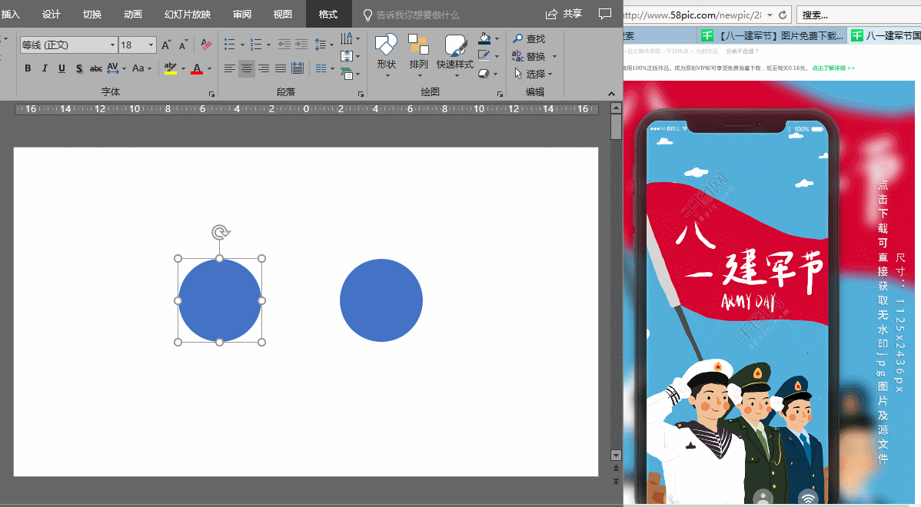Switch to the 设计 tab
This screenshot has height=507, width=921.
(x=51, y=14)
